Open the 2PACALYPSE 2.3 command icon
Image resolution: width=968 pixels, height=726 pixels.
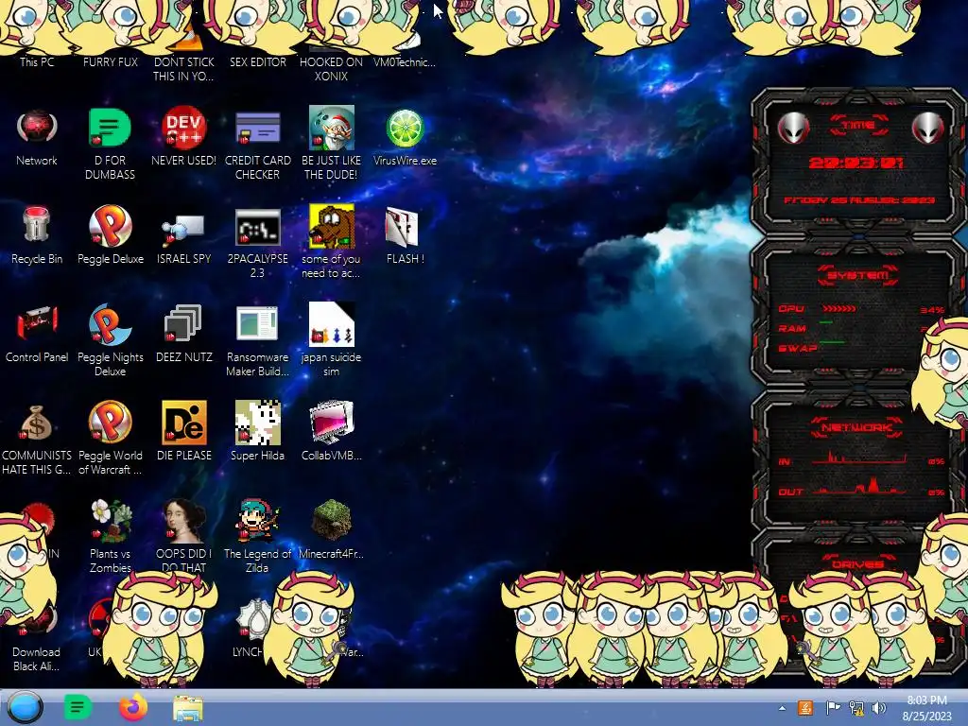click(x=257, y=227)
